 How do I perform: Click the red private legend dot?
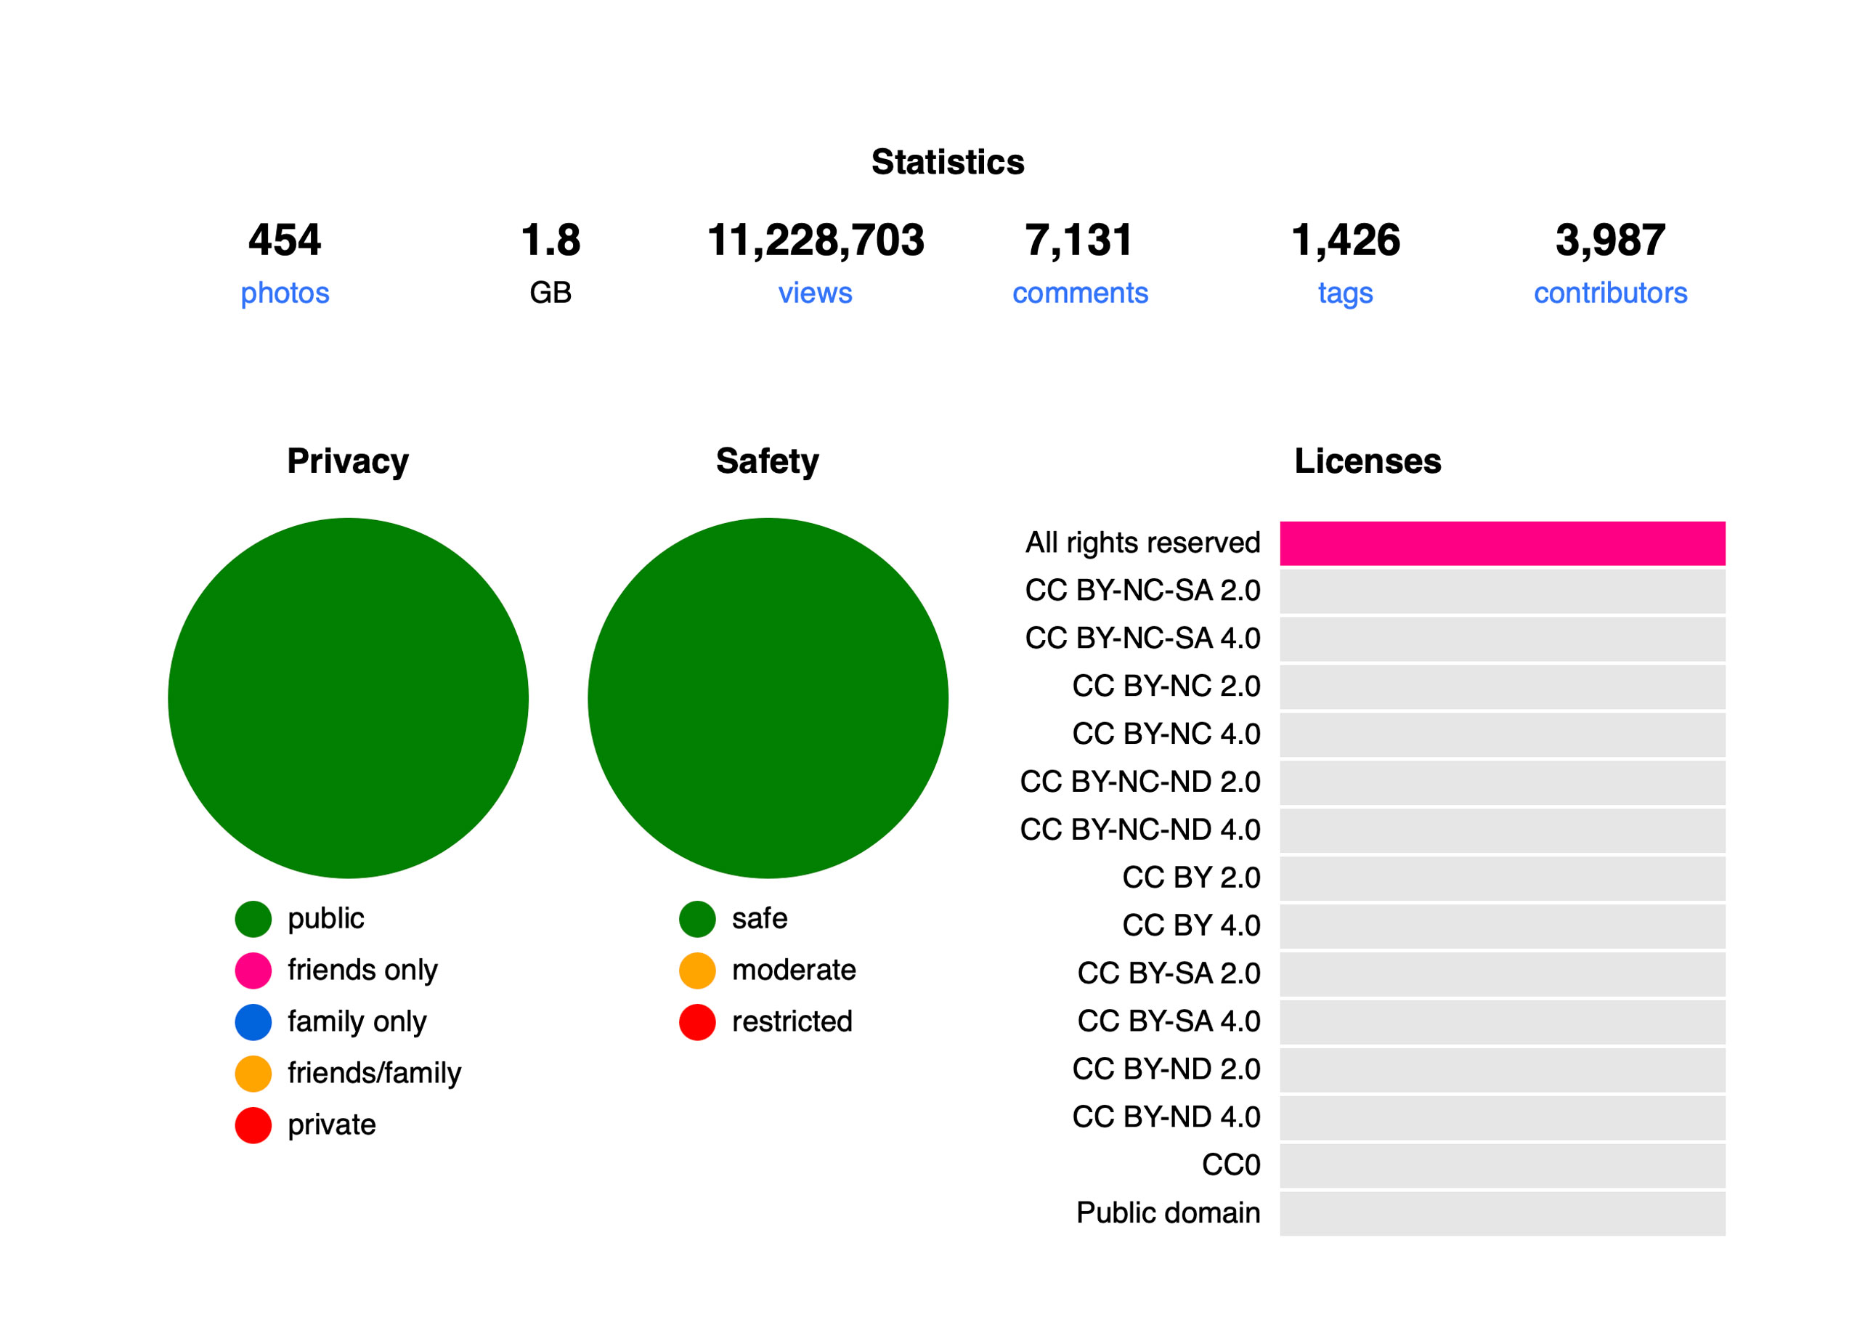click(253, 1125)
